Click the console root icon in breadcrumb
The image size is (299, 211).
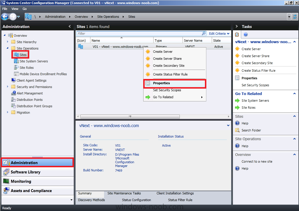[x=28, y=17]
